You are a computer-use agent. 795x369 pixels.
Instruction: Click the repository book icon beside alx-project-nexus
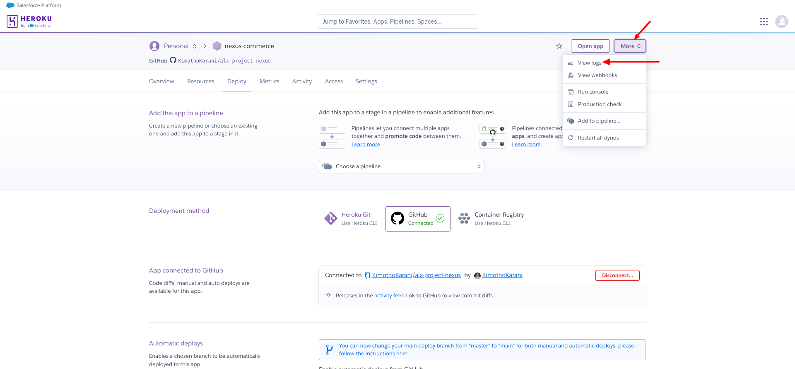coord(367,275)
